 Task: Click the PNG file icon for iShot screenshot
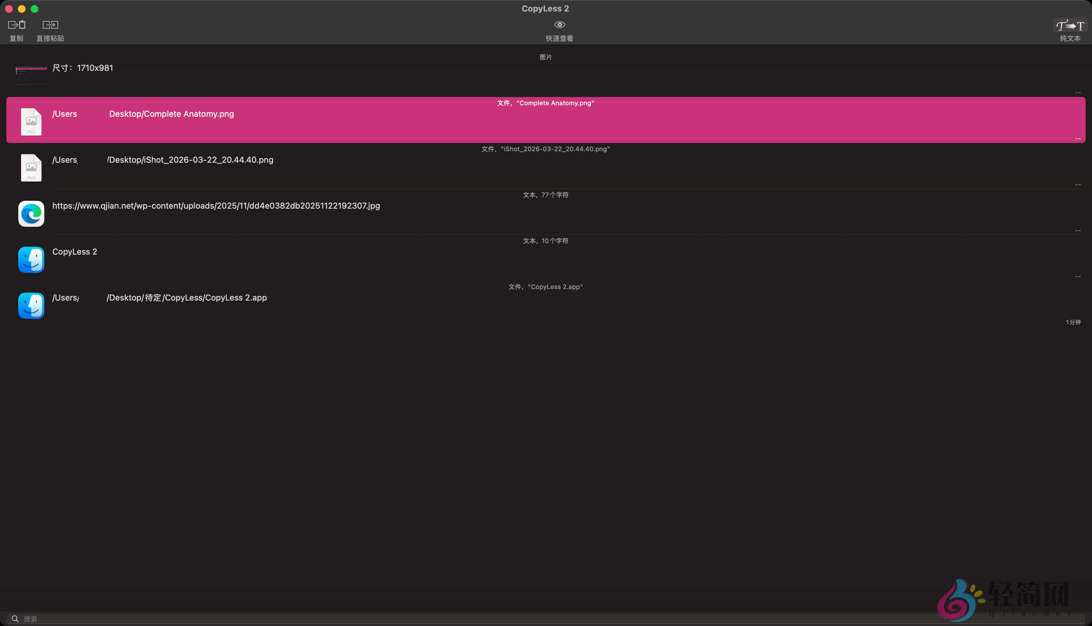(31, 168)
